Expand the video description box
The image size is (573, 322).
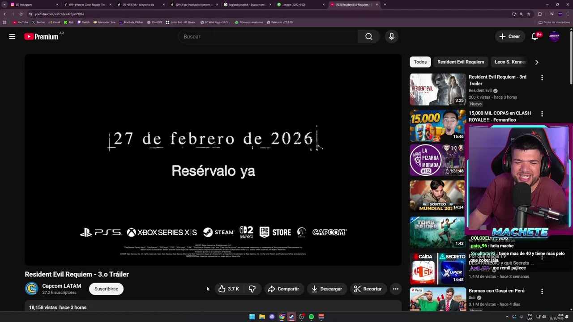213,307
